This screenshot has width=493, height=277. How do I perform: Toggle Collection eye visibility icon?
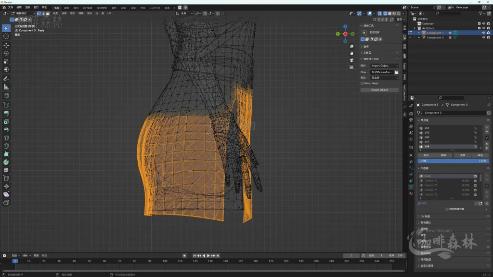tap(483, 24)
